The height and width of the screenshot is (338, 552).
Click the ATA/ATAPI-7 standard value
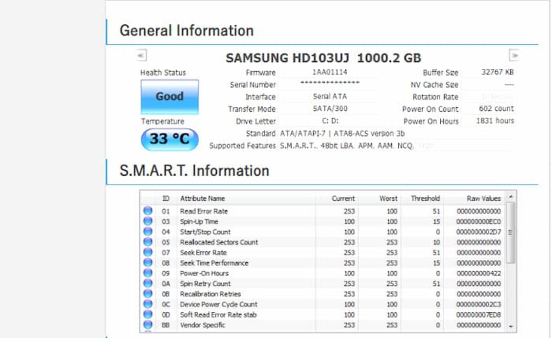click(x=342, y=133)
